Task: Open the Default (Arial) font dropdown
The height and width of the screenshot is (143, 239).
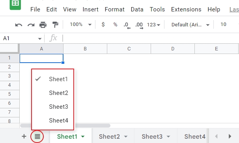Action: point(190,25)
